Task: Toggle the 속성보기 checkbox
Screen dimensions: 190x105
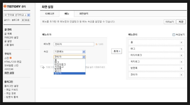Action: (x=174, y=35)
